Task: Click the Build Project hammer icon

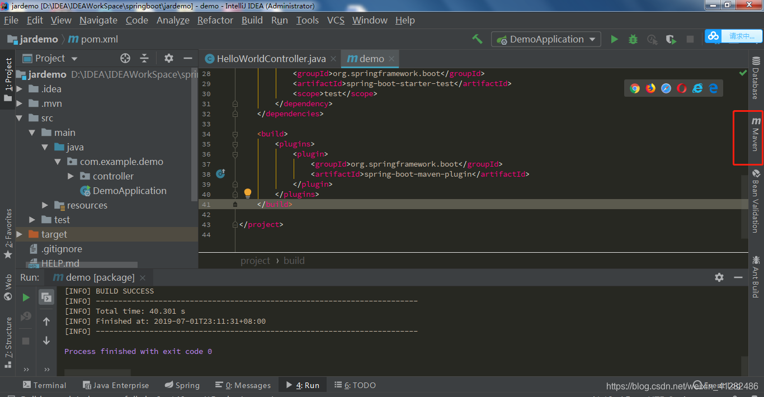Action: (x=477, y=39)
